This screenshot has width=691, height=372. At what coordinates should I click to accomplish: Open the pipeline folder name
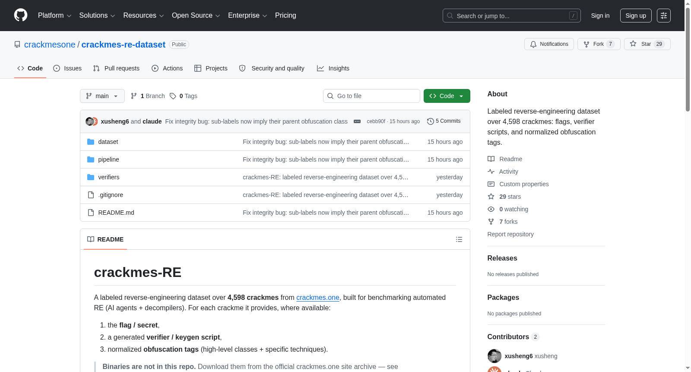tap(108, 159)
